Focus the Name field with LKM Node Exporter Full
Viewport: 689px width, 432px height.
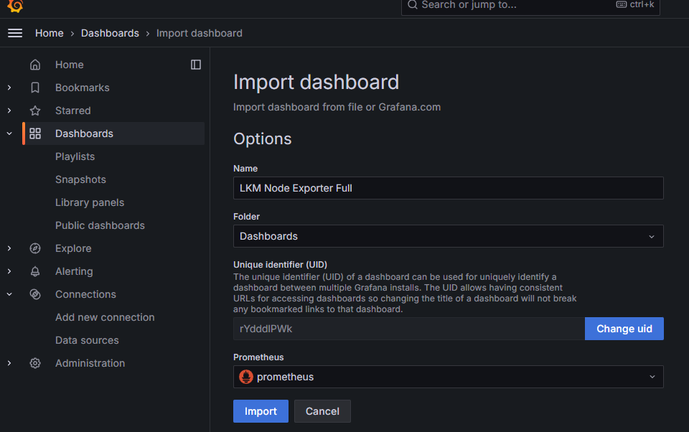[x=448, y=188]
